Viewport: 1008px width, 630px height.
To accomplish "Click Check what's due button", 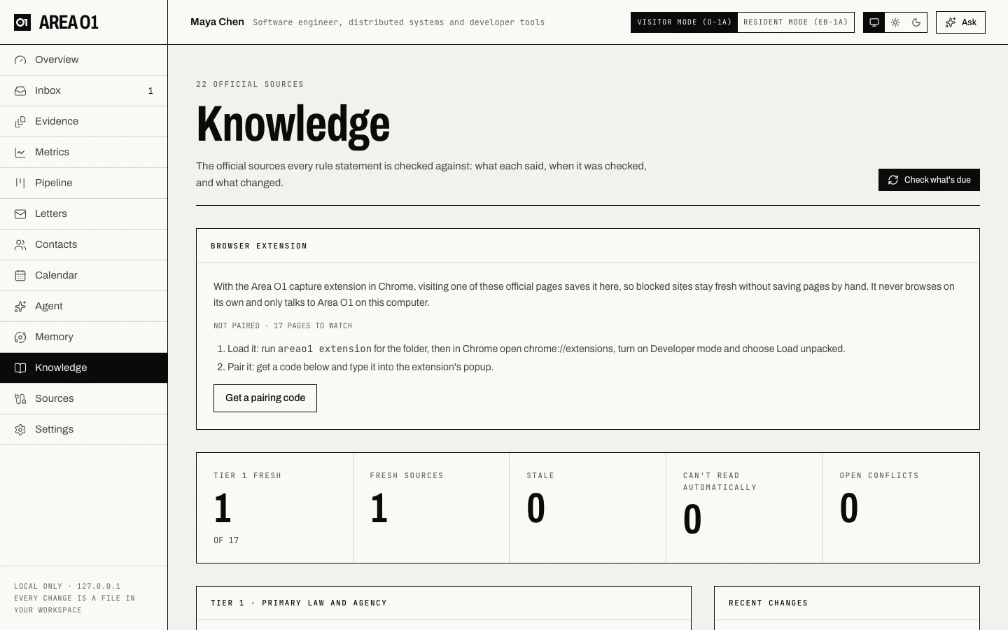I will (x=929, y=180).
